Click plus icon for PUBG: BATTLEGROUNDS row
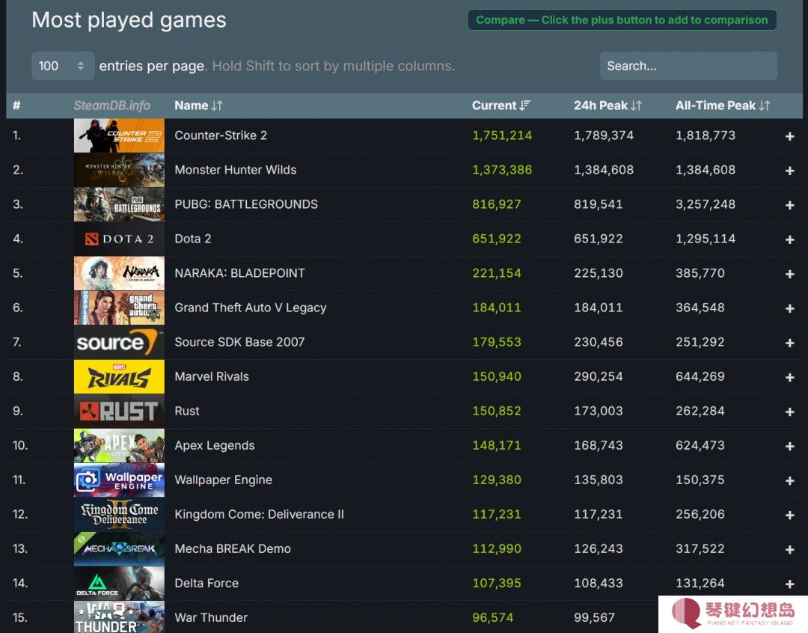808x633 pixels. (789, 205)
